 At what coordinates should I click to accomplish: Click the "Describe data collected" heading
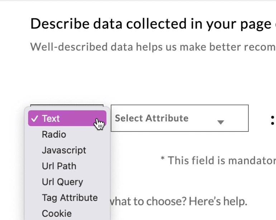tap(151, 24)
